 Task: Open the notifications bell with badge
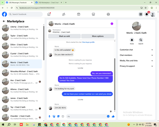[x=147, y=14]
